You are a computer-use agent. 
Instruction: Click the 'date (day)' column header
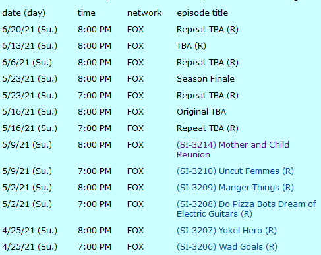point(24,13)
